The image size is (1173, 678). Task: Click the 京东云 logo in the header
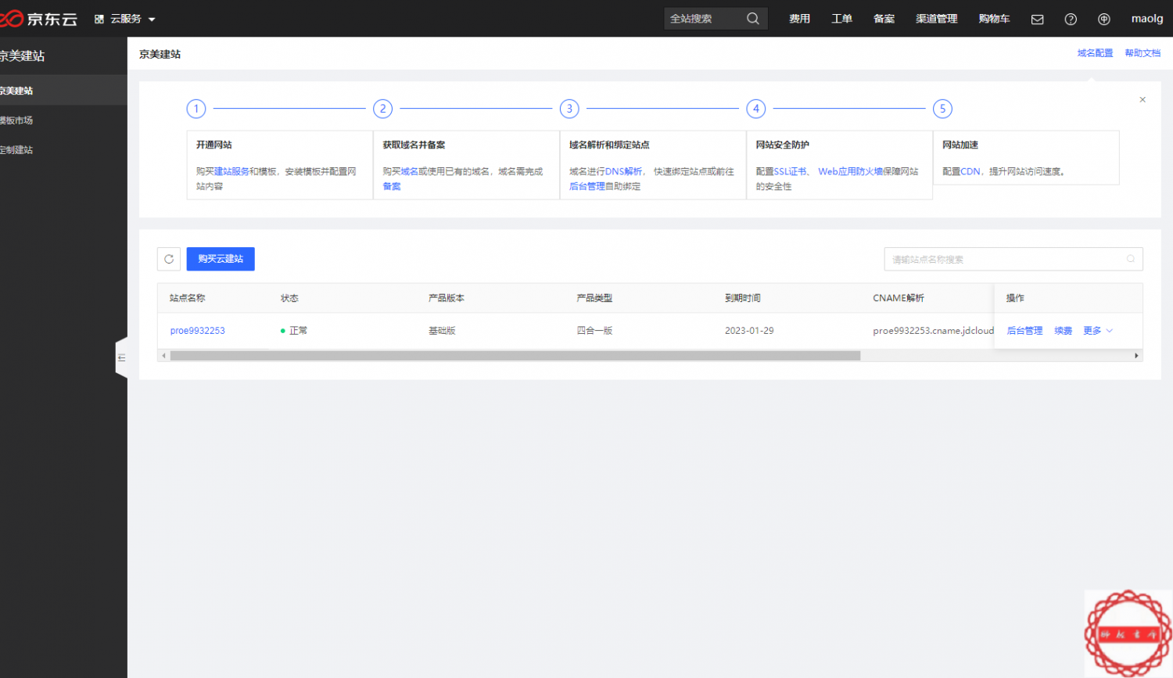39,19
